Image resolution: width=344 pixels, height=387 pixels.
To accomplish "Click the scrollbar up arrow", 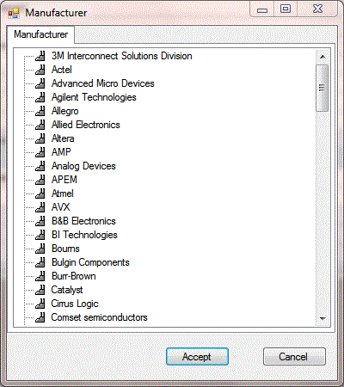I will tap(322, 57).
